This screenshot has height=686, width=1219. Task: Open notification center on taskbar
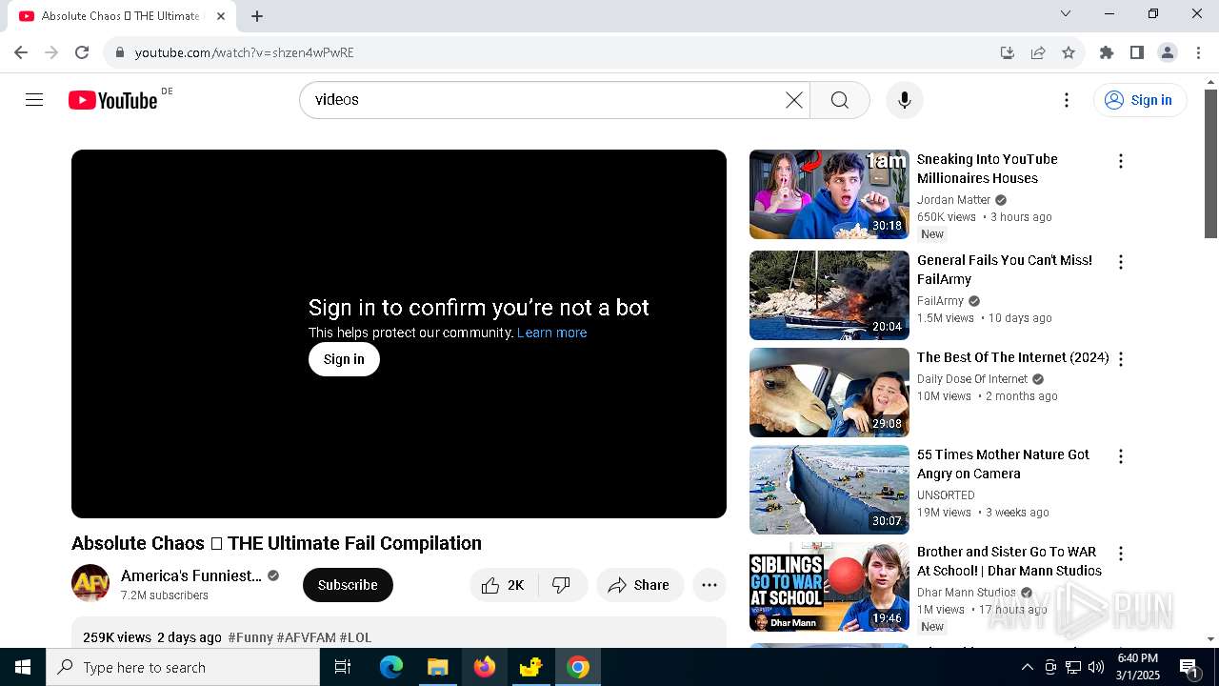pyautogui.click(x=1189, y=667)
